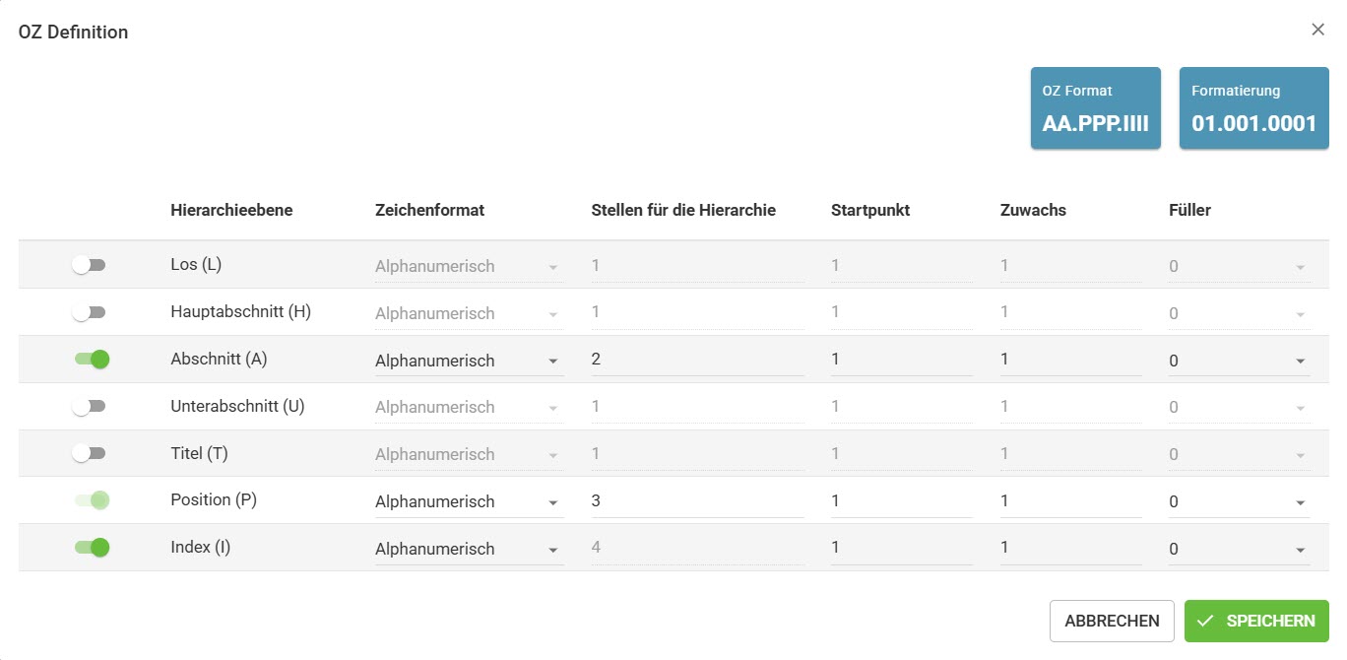Viewport: 1347px width, 660px height.
Task: Select Startpunkt field for Abschnitt (A)
Action: [901, 360]
